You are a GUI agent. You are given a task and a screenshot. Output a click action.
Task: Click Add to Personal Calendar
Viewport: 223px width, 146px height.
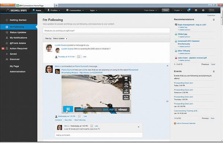tap(186, 123)
